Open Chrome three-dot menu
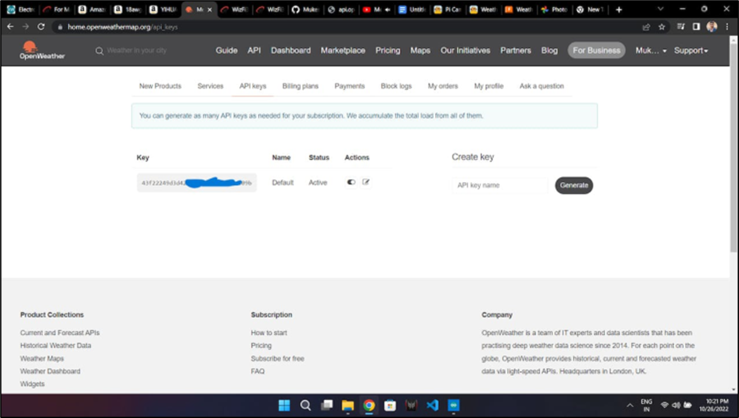 pos(727,27)
